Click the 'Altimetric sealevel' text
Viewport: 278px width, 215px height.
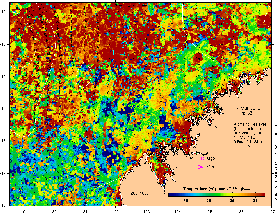(250, 124)
